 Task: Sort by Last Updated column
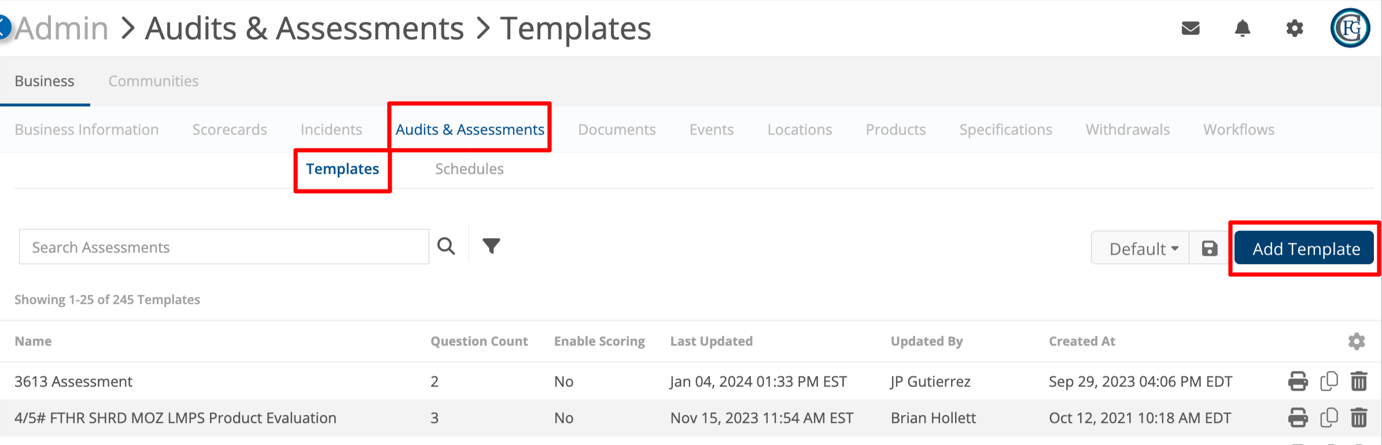click(711, 341)
